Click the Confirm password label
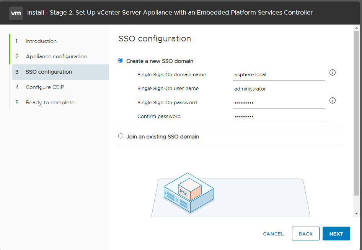This screenshot has width=362, height=250. click(159, 116)
